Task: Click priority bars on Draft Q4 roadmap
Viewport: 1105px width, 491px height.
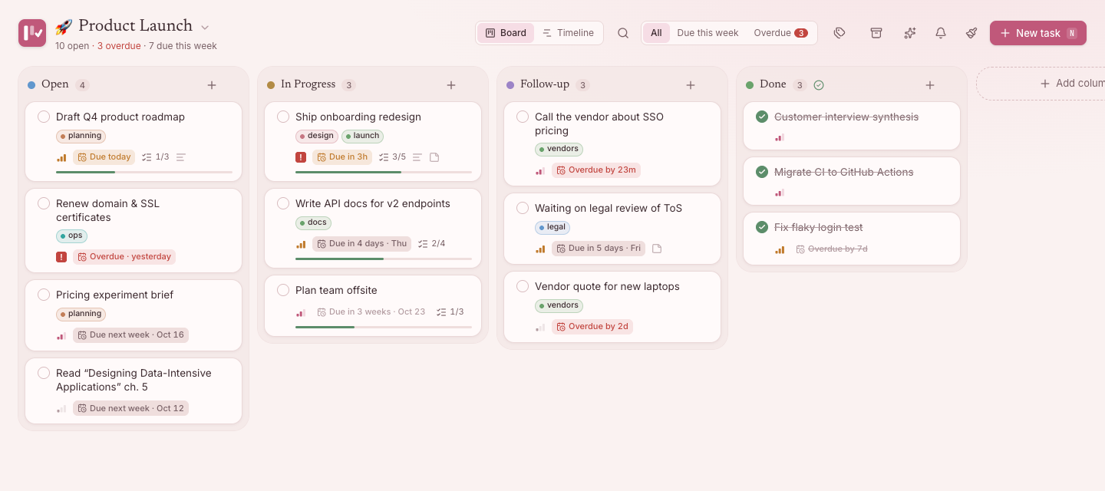Action: 61,157
